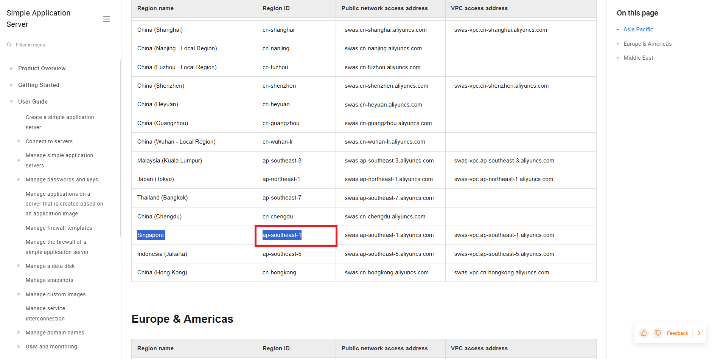The height and width of the screenshot is (359, 712).
Task: Click Simple Application Server title
Action: tap(39, 19)
